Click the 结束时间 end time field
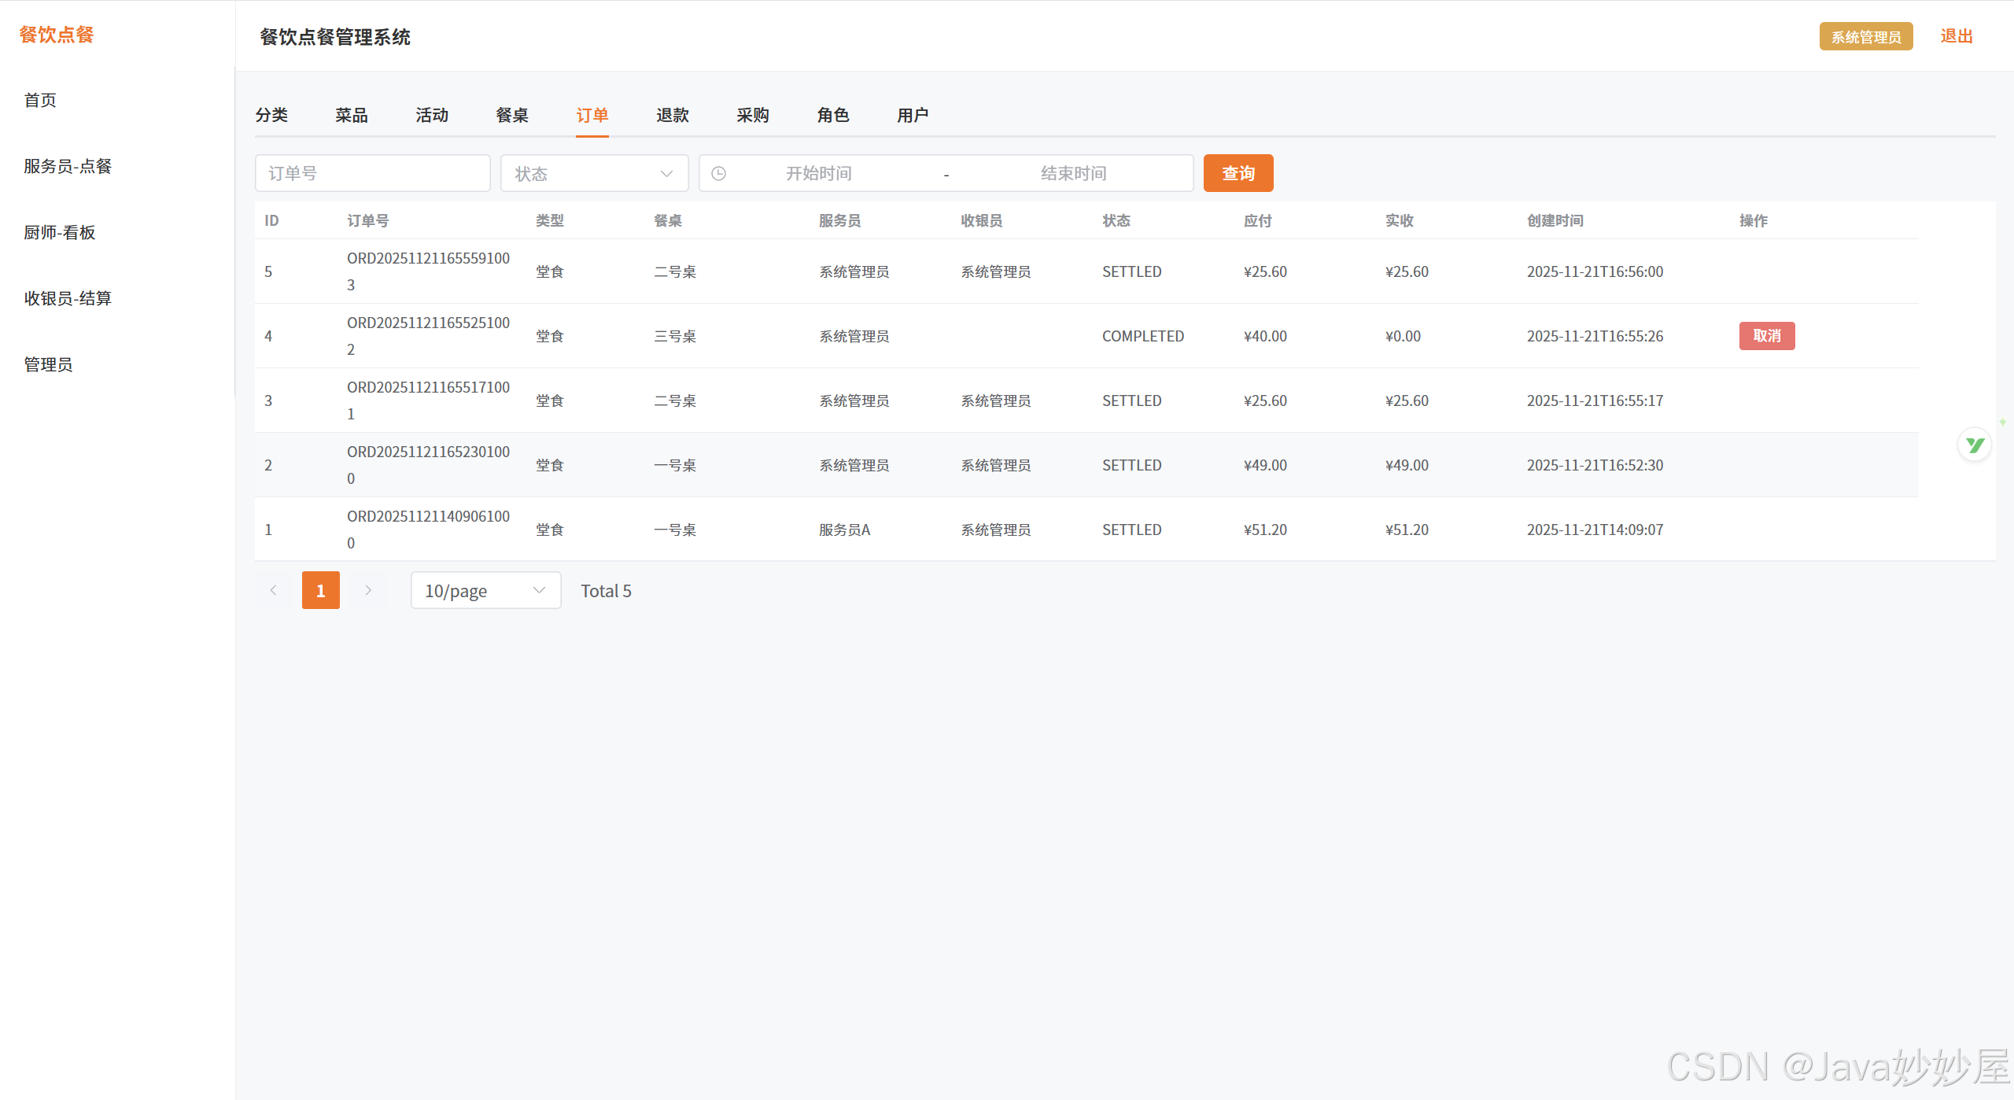The height and width of the screenshot is (1100, 2014). tap(1073, 173)
